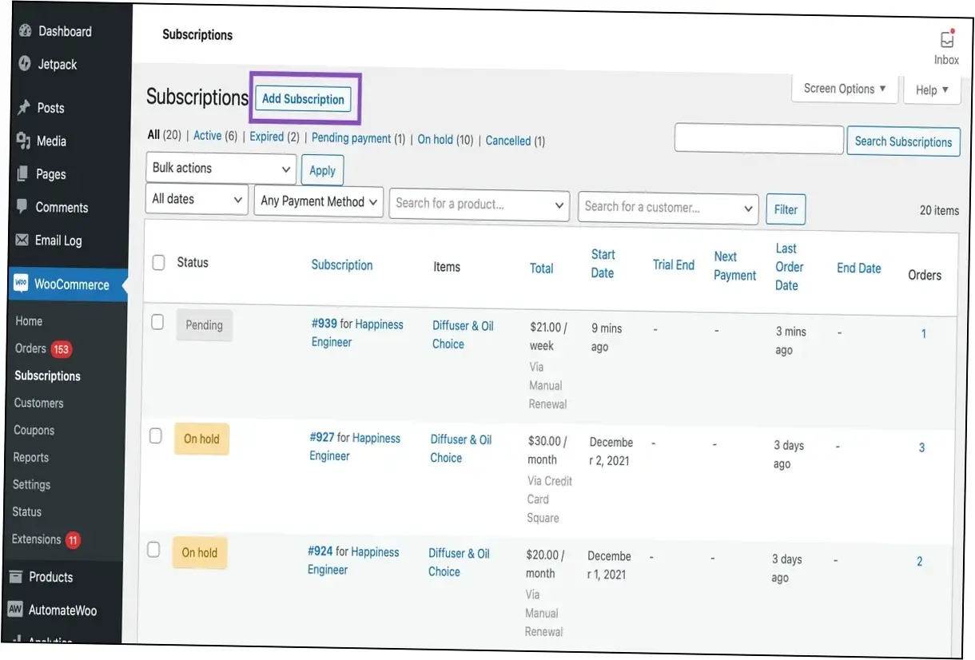Open the Any Payment Method dropdown
This screenshot has height=660, width=975.
click(x=318, y=201)
